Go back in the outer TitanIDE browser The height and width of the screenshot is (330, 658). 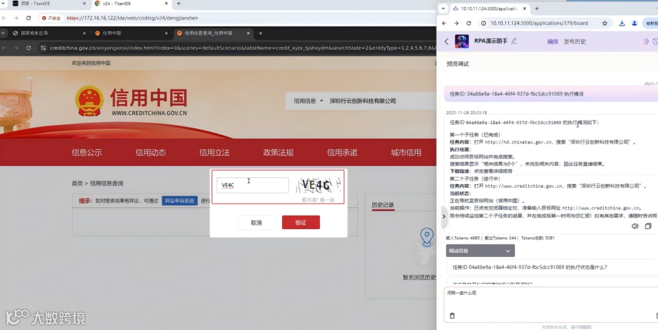click(4, 18)
